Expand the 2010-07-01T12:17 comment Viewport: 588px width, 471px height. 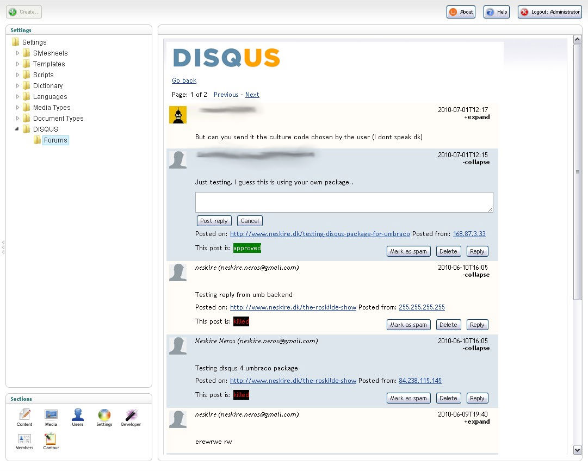[477, 117]
